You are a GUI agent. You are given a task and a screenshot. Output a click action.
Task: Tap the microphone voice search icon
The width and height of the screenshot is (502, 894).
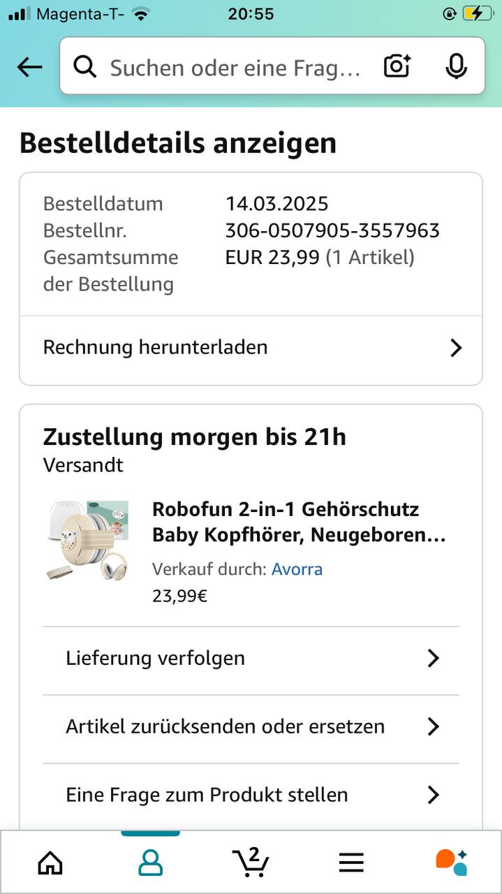pos(456,67)
